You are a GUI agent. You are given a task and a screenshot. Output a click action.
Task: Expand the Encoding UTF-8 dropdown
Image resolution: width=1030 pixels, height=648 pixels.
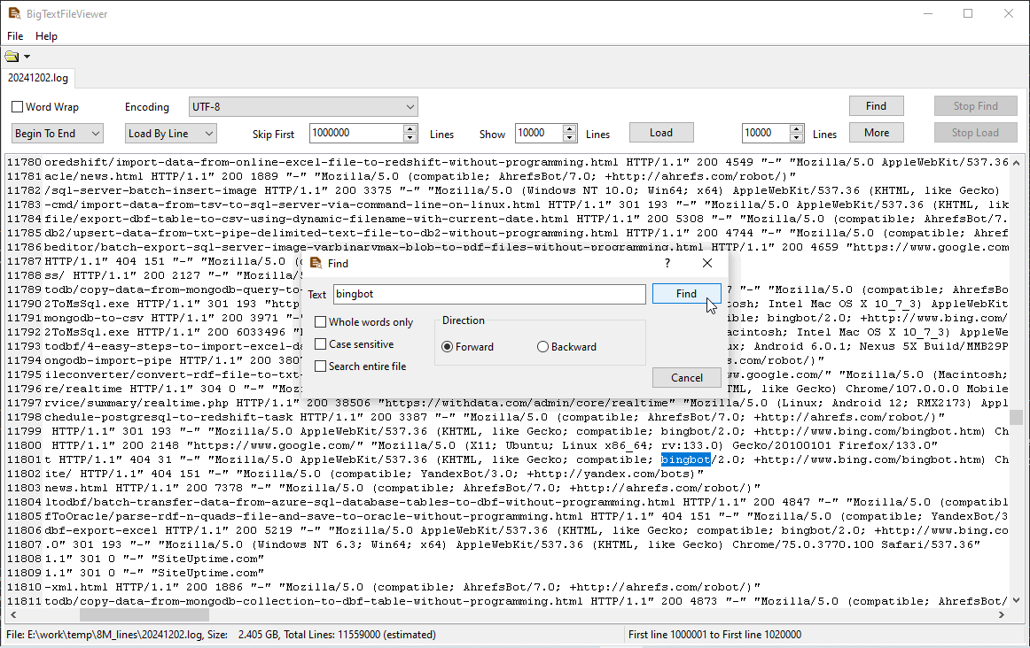[410, 107]
